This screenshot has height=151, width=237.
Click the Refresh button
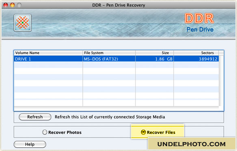click(x=35, y=117)
